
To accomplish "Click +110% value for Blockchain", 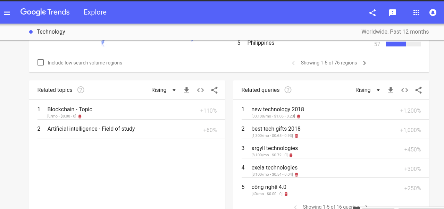I will (x=208, y=111).
